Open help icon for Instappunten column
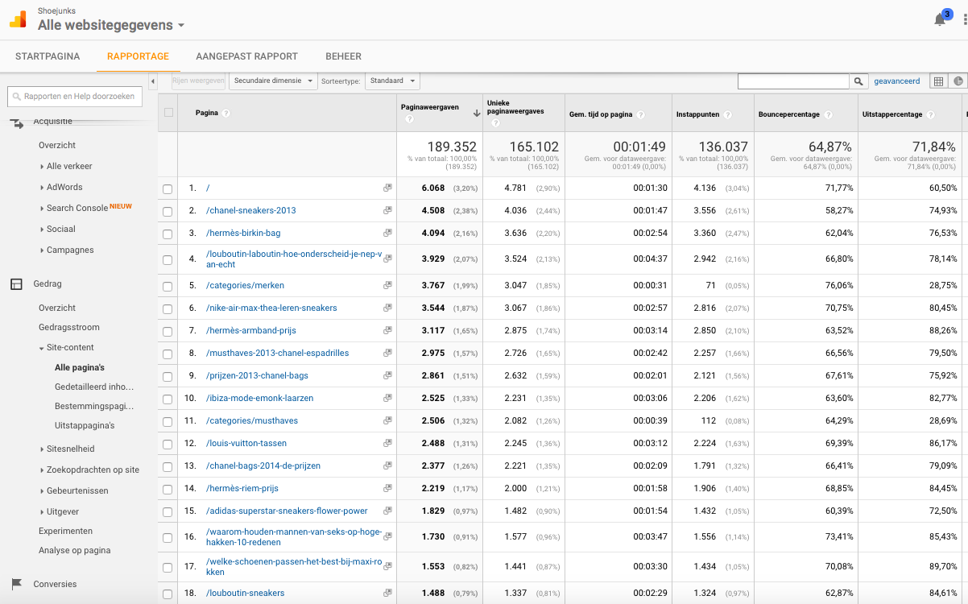The height and width of the screenshot is (604, 968). (x=730, y=114)
